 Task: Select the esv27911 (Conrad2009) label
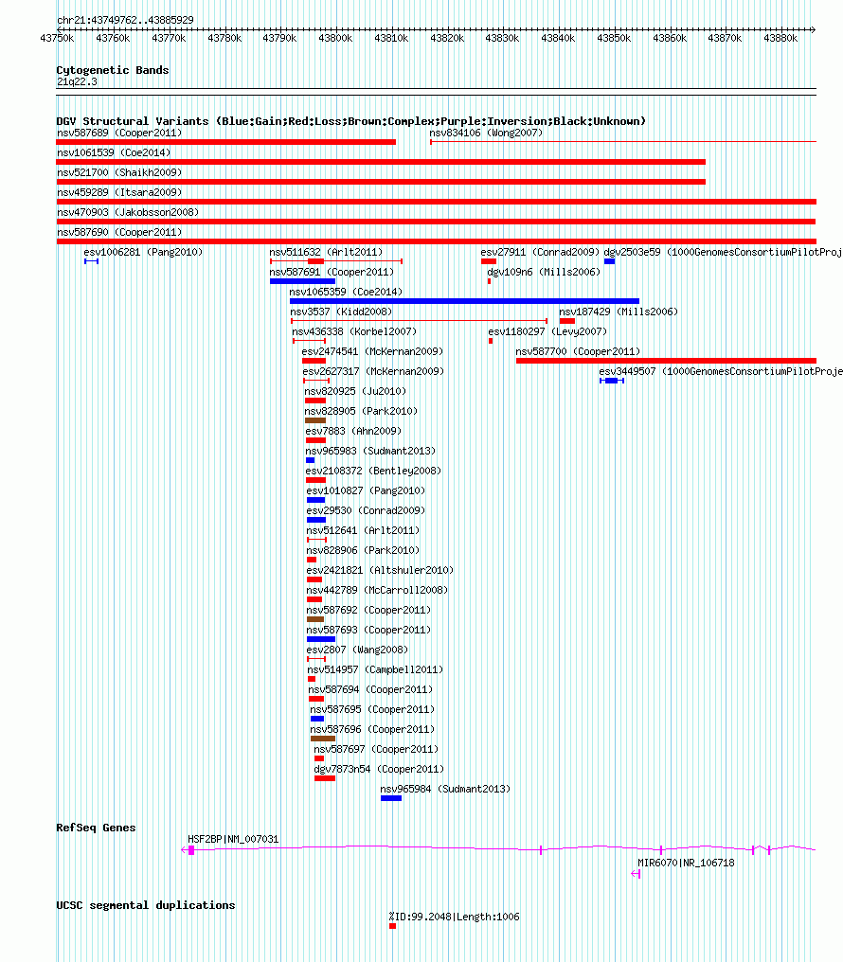[x=540, y=252]
